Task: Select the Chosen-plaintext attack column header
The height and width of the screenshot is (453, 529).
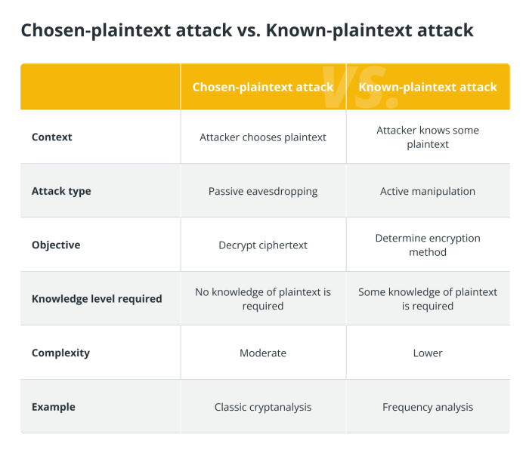Action: [x=263, y=88]
